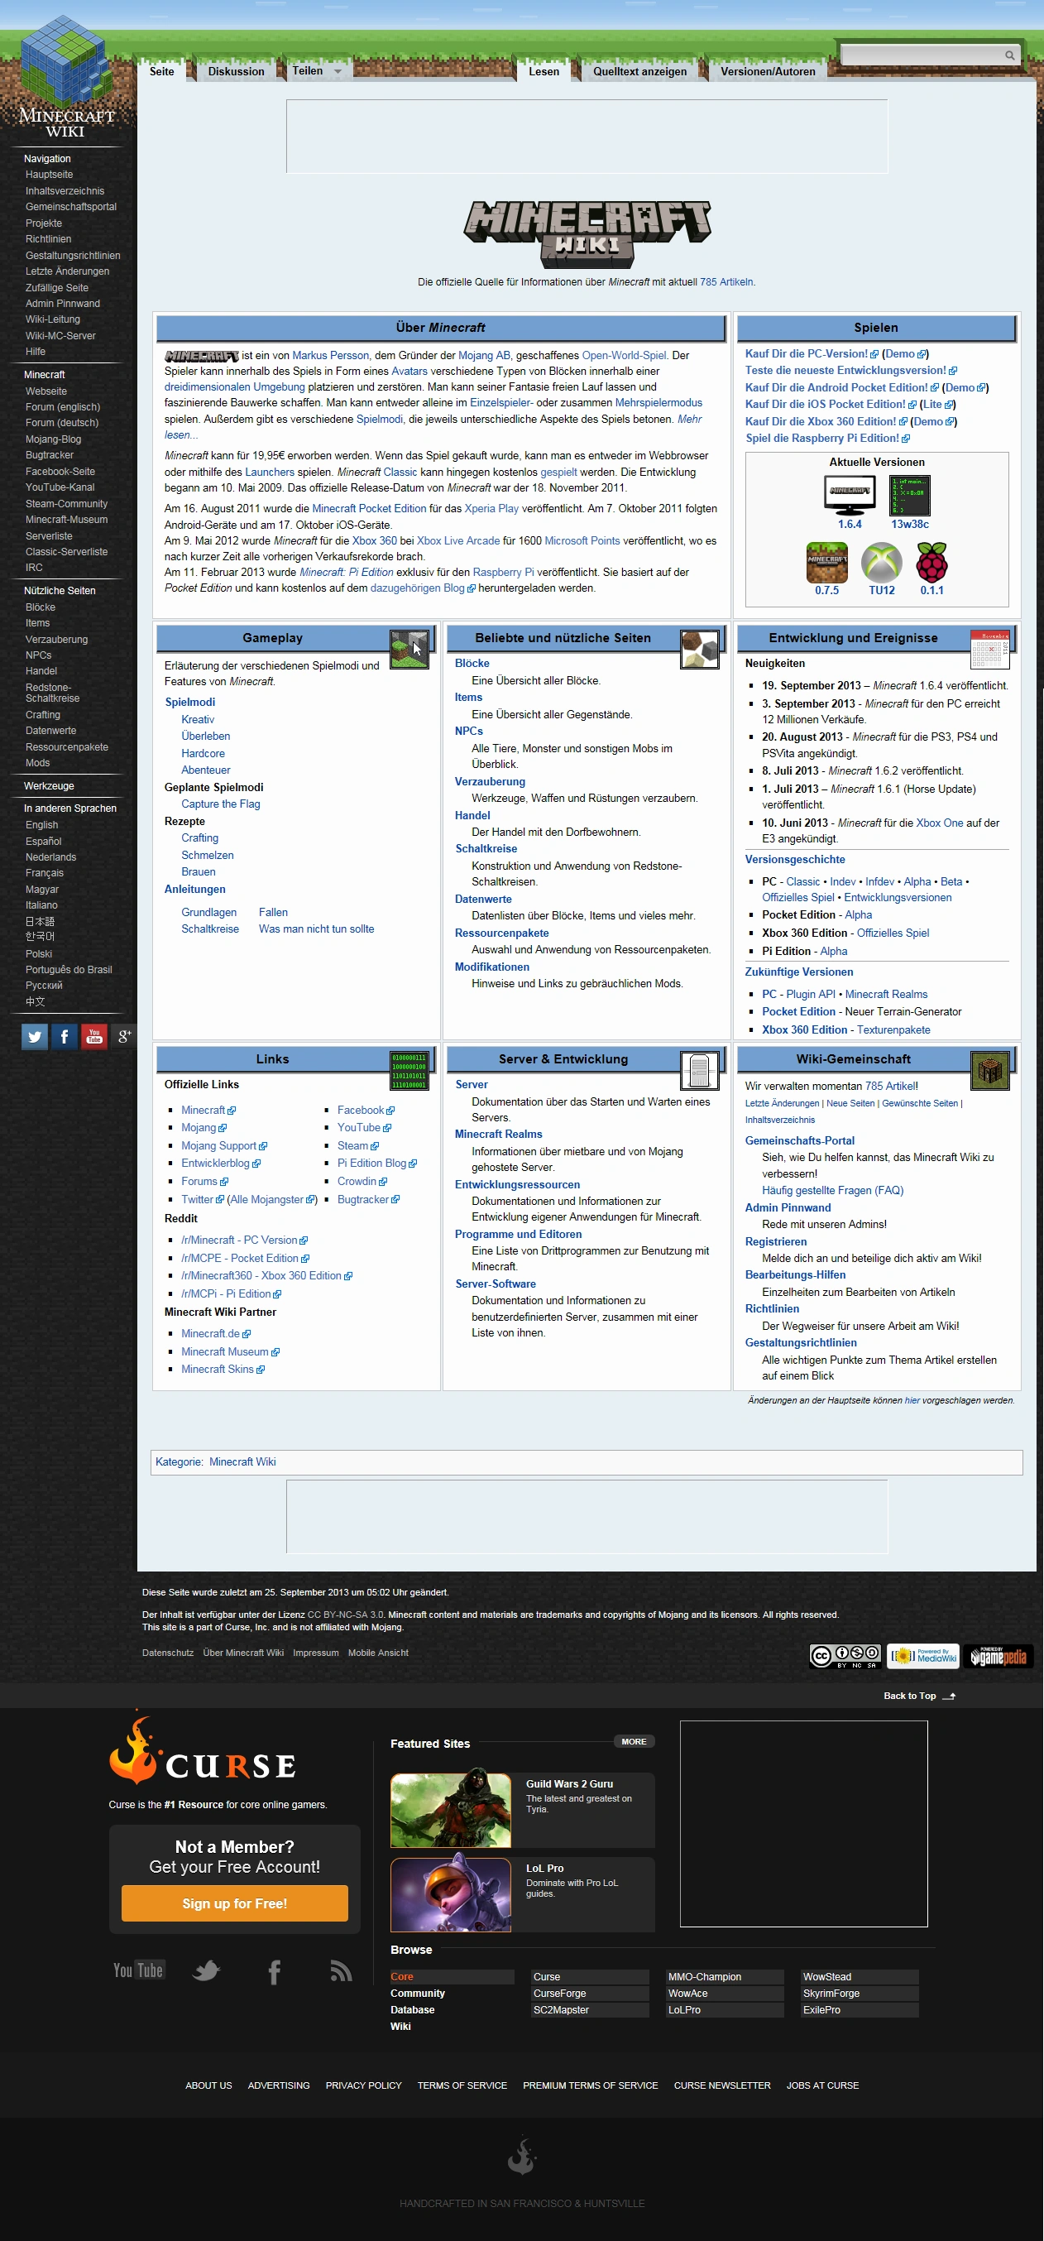Open PRIVACY POLICY in bottom footer

coord(364,2085)
